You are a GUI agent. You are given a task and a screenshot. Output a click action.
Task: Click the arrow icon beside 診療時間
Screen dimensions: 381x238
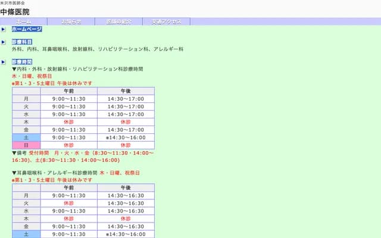(3, 62)
